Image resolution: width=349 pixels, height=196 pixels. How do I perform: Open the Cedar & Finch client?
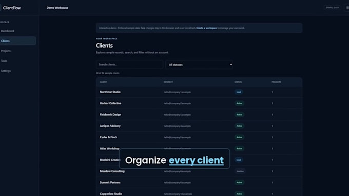[108, 137]
